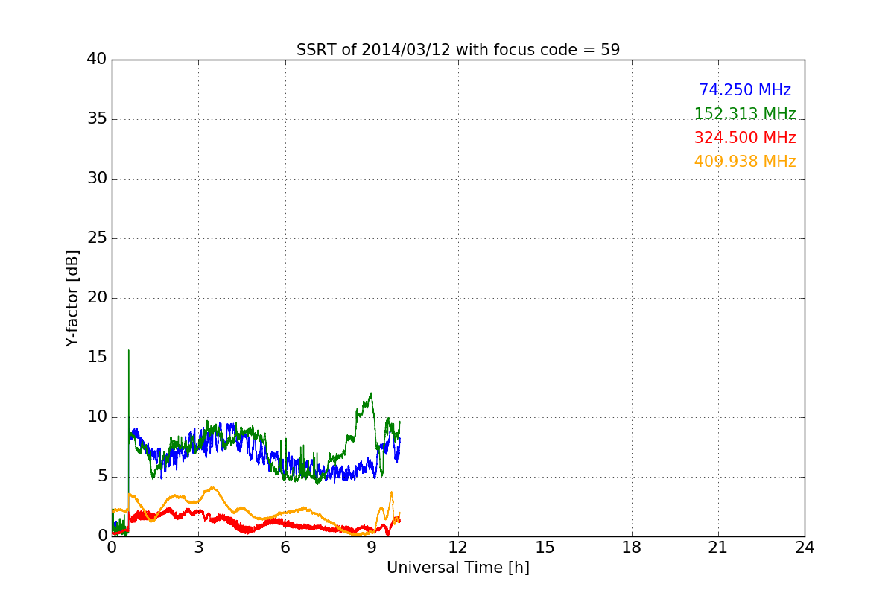The image size is (894, 596).
Task: Click the y-axis tick label 40
Action: tap(97, 60)
